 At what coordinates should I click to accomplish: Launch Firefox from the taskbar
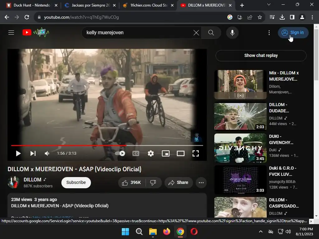[167, 232]
